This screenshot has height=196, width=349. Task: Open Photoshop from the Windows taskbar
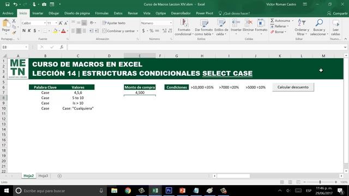[169, 191]
